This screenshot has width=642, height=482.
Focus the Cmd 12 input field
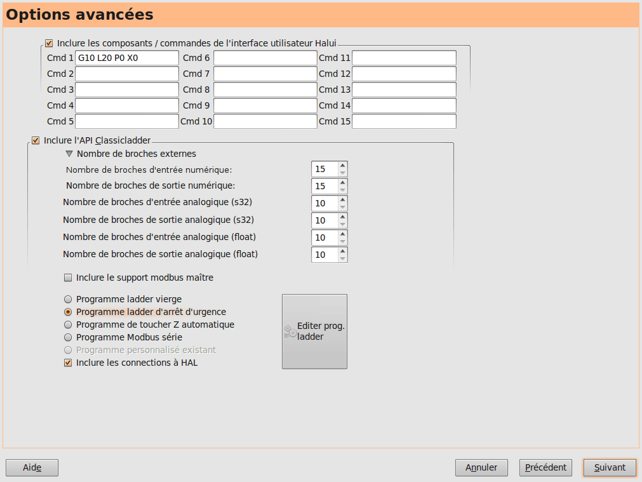click(x=404, y=74)
